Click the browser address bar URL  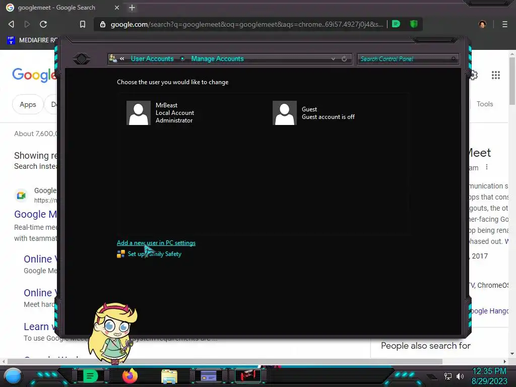(247, 24)
